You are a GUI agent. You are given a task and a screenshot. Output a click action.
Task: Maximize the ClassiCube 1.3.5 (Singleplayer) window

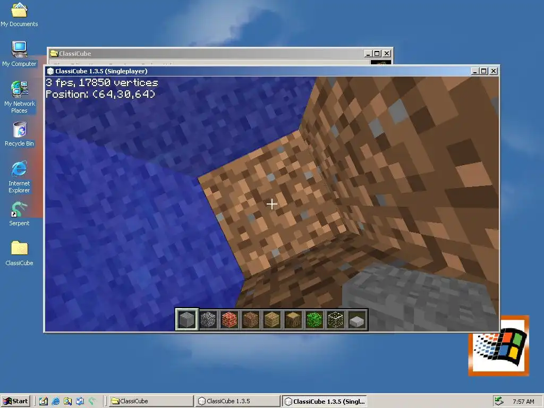point(483,71)
